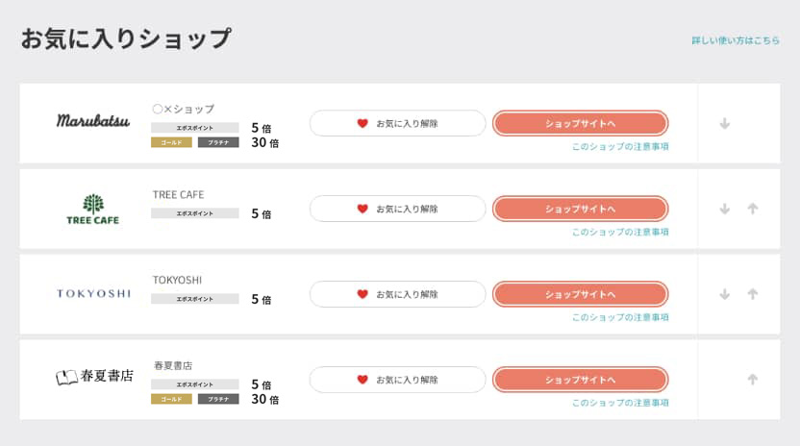The height and width of the screenshot is (446, 800).
Task: Move TOKYOSHI up with arrow icon
Action: tap(753, 294)
